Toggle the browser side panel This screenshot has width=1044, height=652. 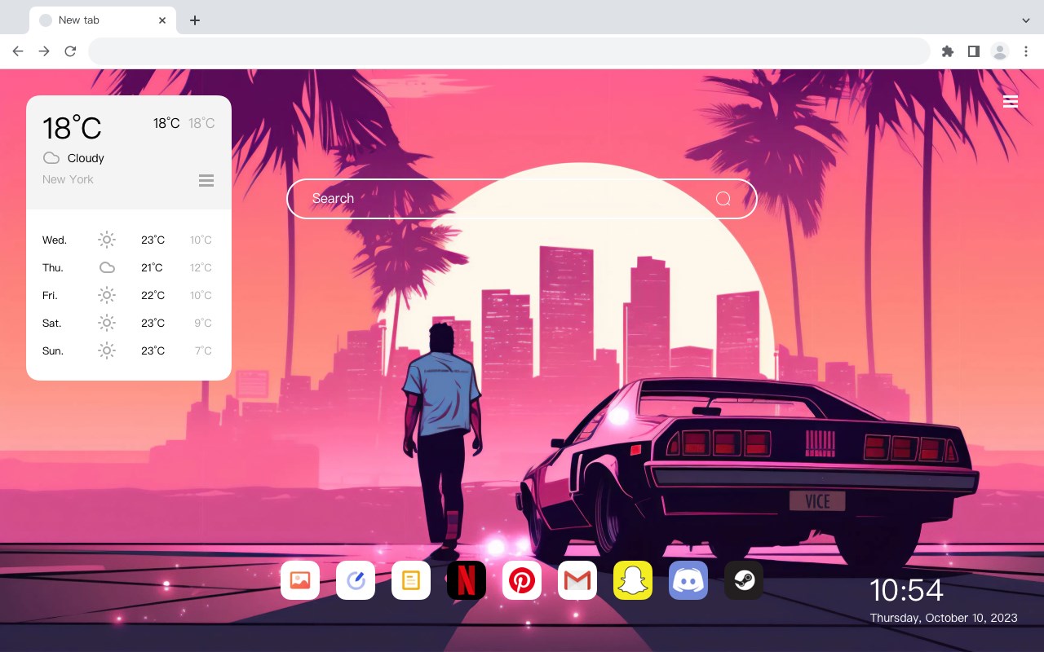(x=973, y=51)
